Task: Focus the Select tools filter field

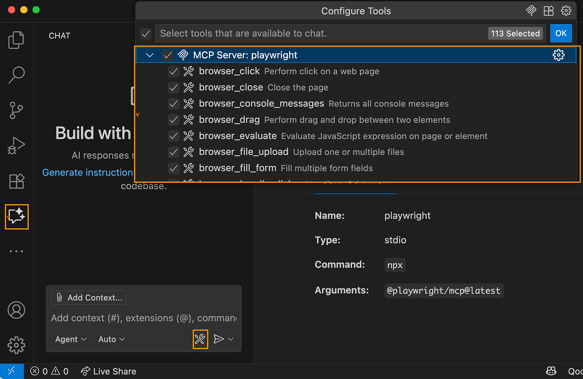Action: click(350, 34)
